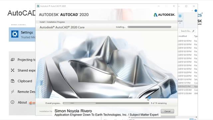
Task: Maximize the Explorer window behind installer
Action: pos(186,6)
